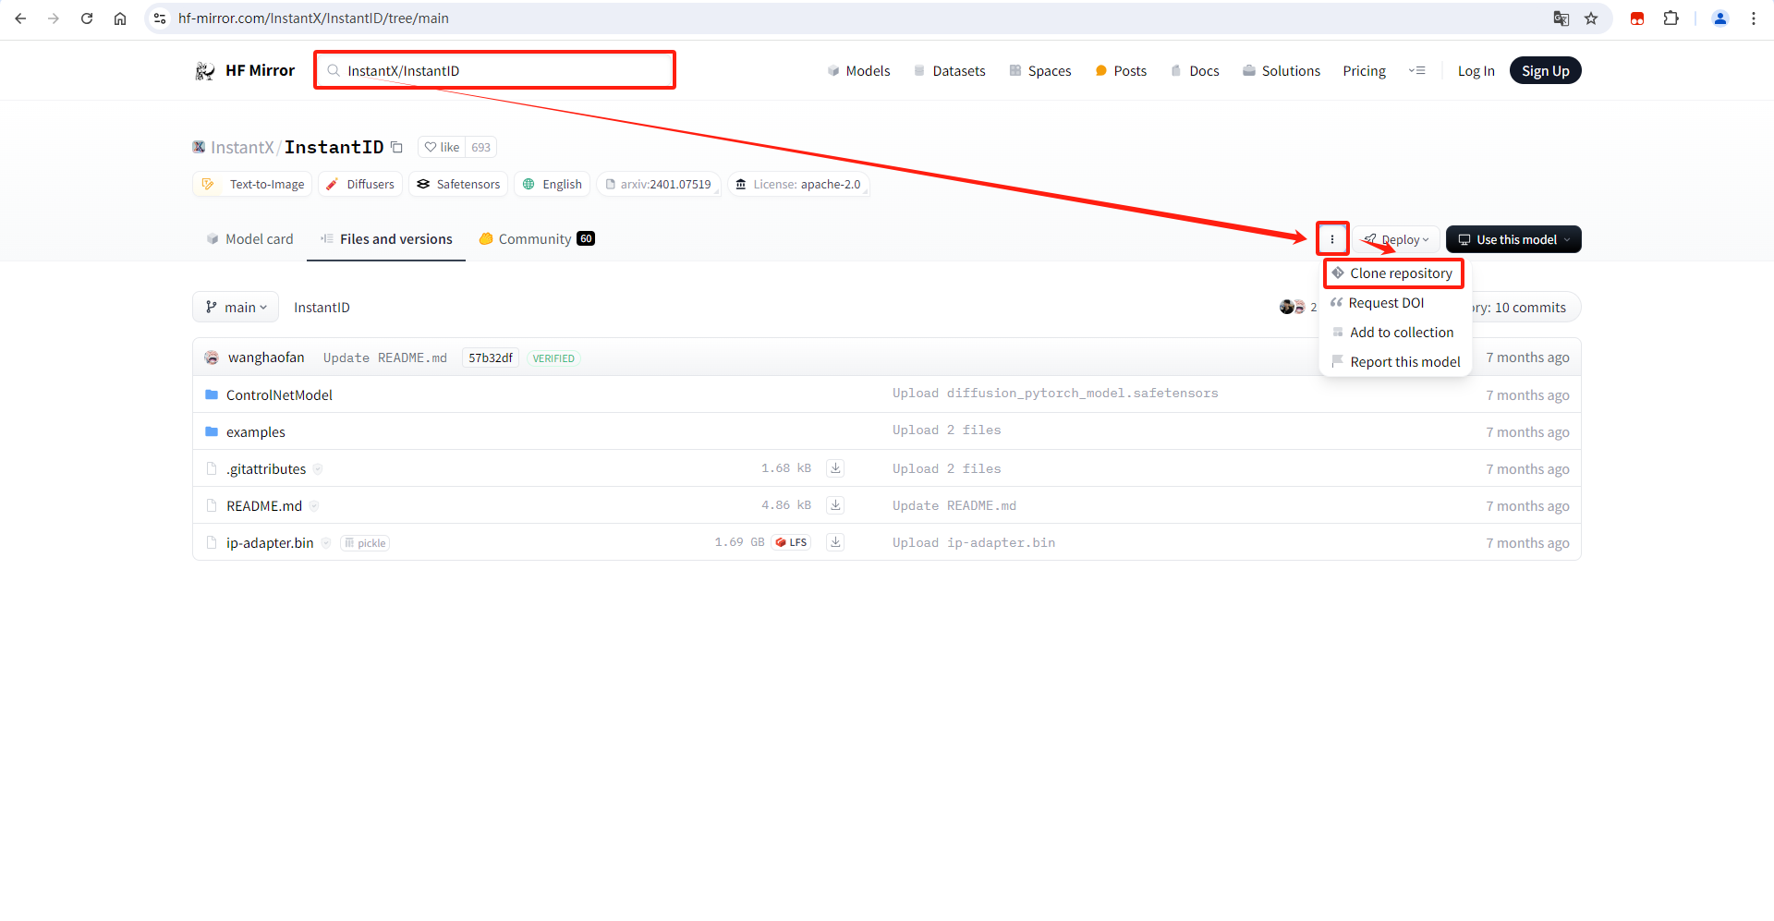Viewport: 1774px width, 921px height.
Task: Download the .gitattributes file
Action: point(835,468)
